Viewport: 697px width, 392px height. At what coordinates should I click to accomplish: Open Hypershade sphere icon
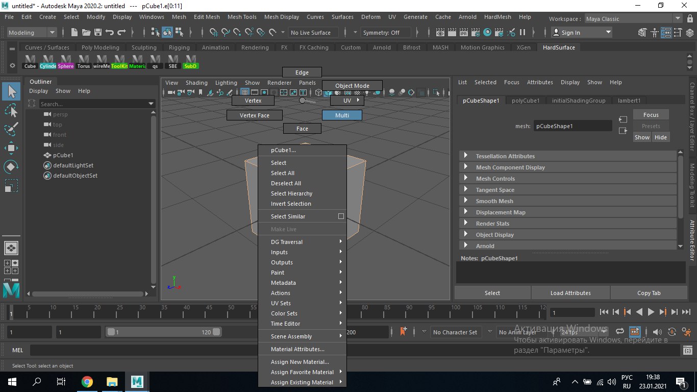[487, 33]
